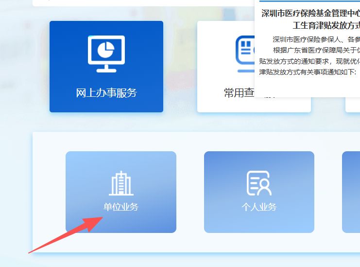Click the notice line ending 有关事项通知如下
The height and width of the screenshot is (267, 360).
[x=308, y=72]
